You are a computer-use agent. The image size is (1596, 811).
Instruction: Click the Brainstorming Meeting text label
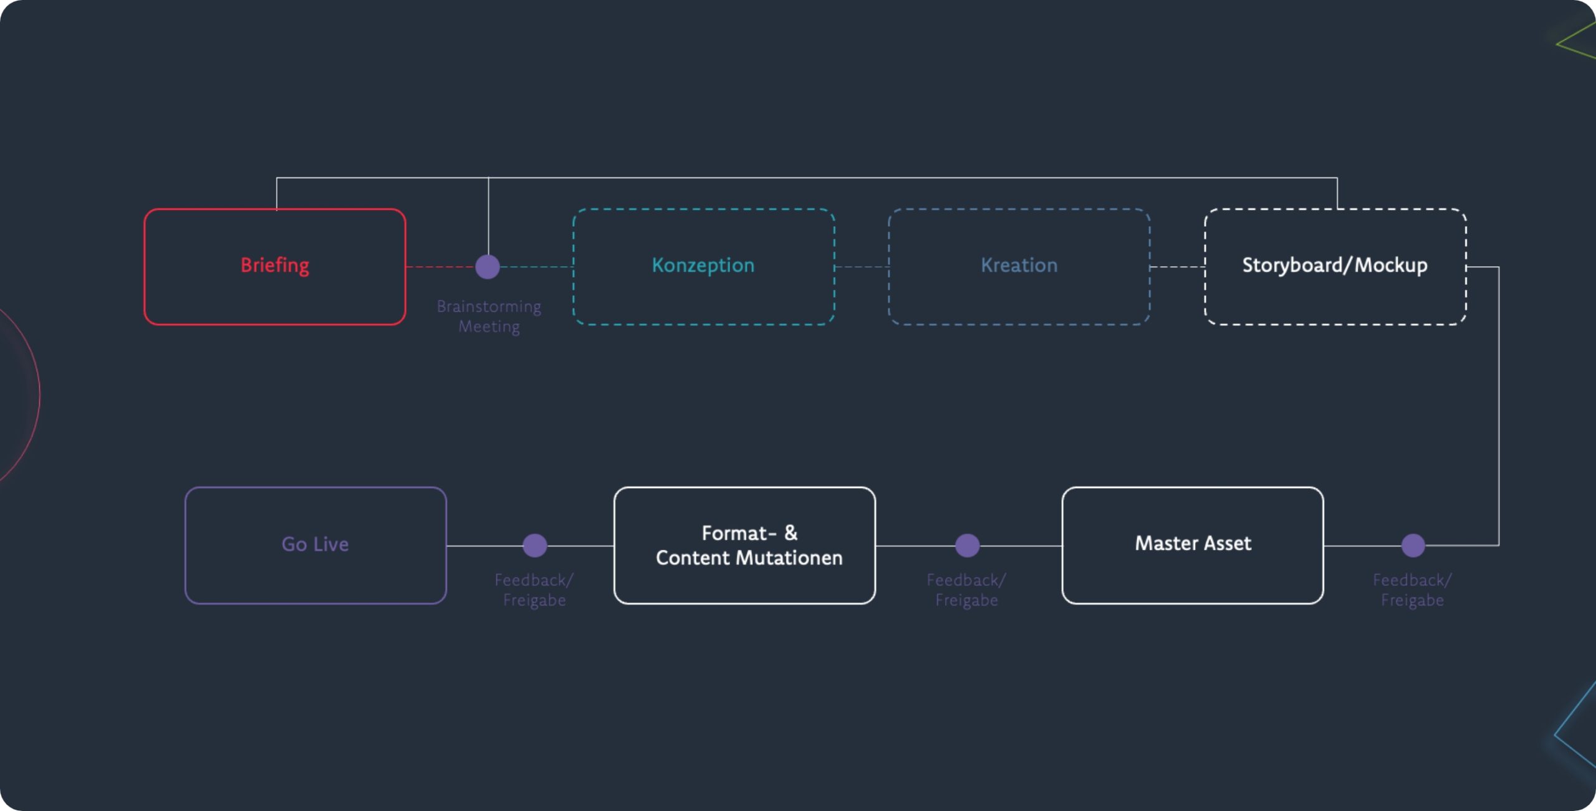pos(488,315)
